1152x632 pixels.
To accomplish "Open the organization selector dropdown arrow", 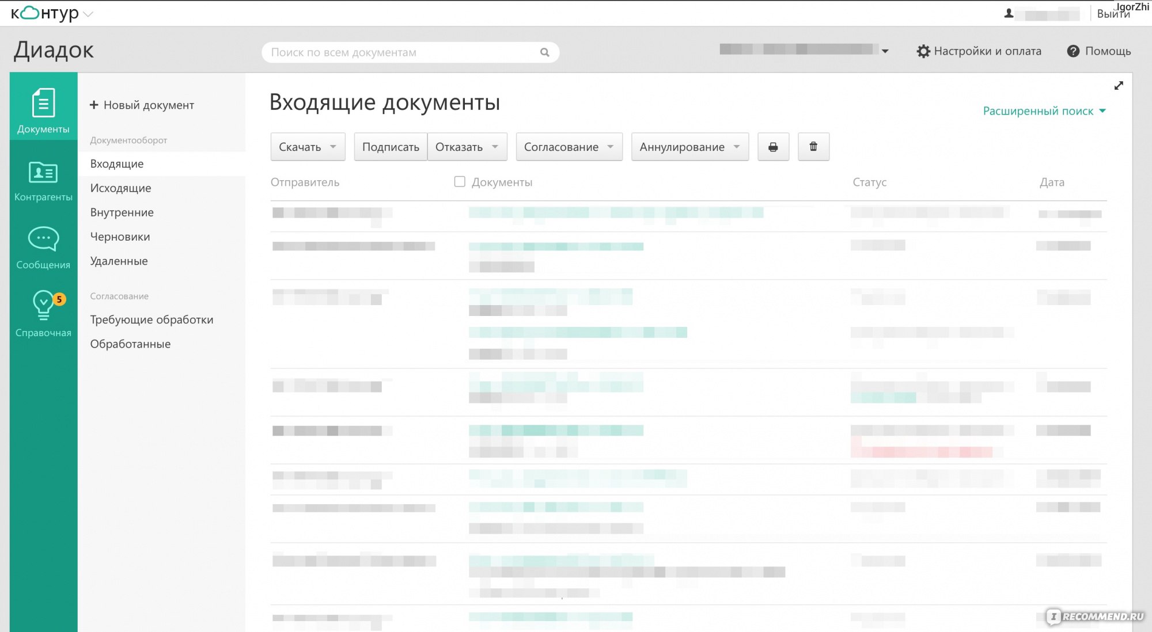I will click(x=885, y=51).
